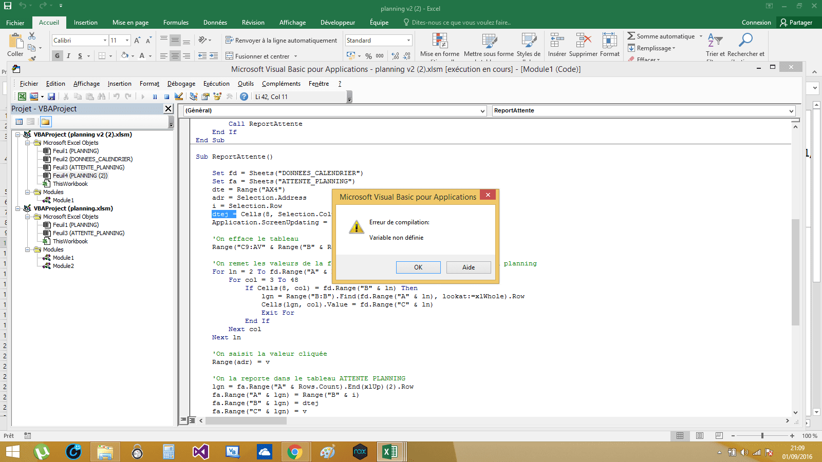Toggle full module view at bottom left
This screenshot has width=822, height=462.
(192, 420)
